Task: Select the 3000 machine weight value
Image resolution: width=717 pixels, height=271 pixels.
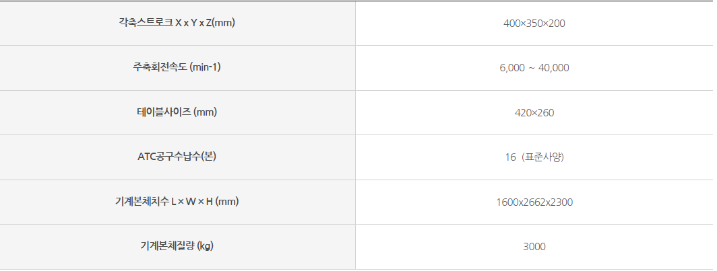Action: coord(534,247)
